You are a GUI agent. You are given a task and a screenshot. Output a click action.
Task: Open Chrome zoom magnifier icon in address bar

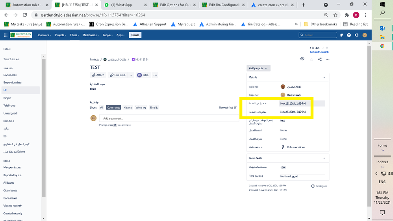pyautogui.click(x=326, y=15)
